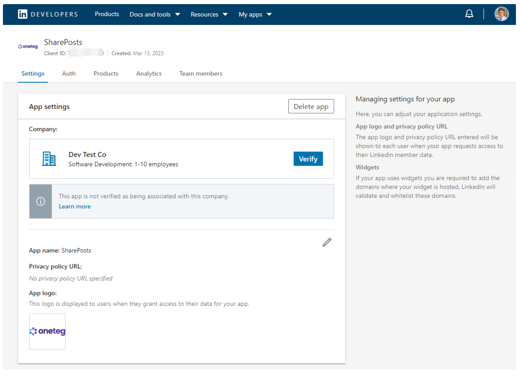The image size is (520, 376).
Task: Expand the Resources dropdown menu
Action: 209,14
